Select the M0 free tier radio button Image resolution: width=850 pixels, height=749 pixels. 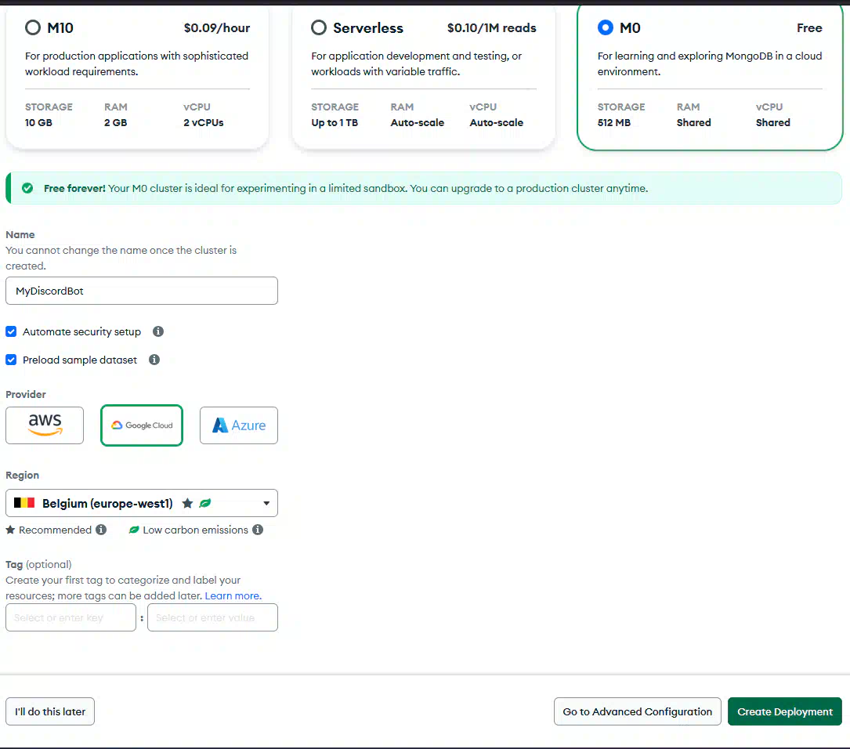[x=605, y=27]
